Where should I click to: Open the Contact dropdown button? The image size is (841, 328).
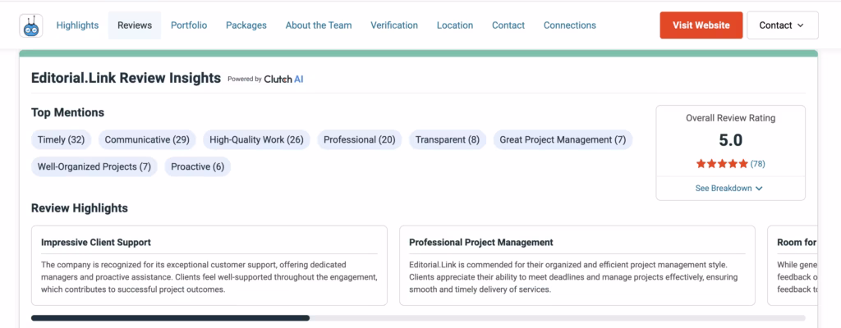(783, 25)
